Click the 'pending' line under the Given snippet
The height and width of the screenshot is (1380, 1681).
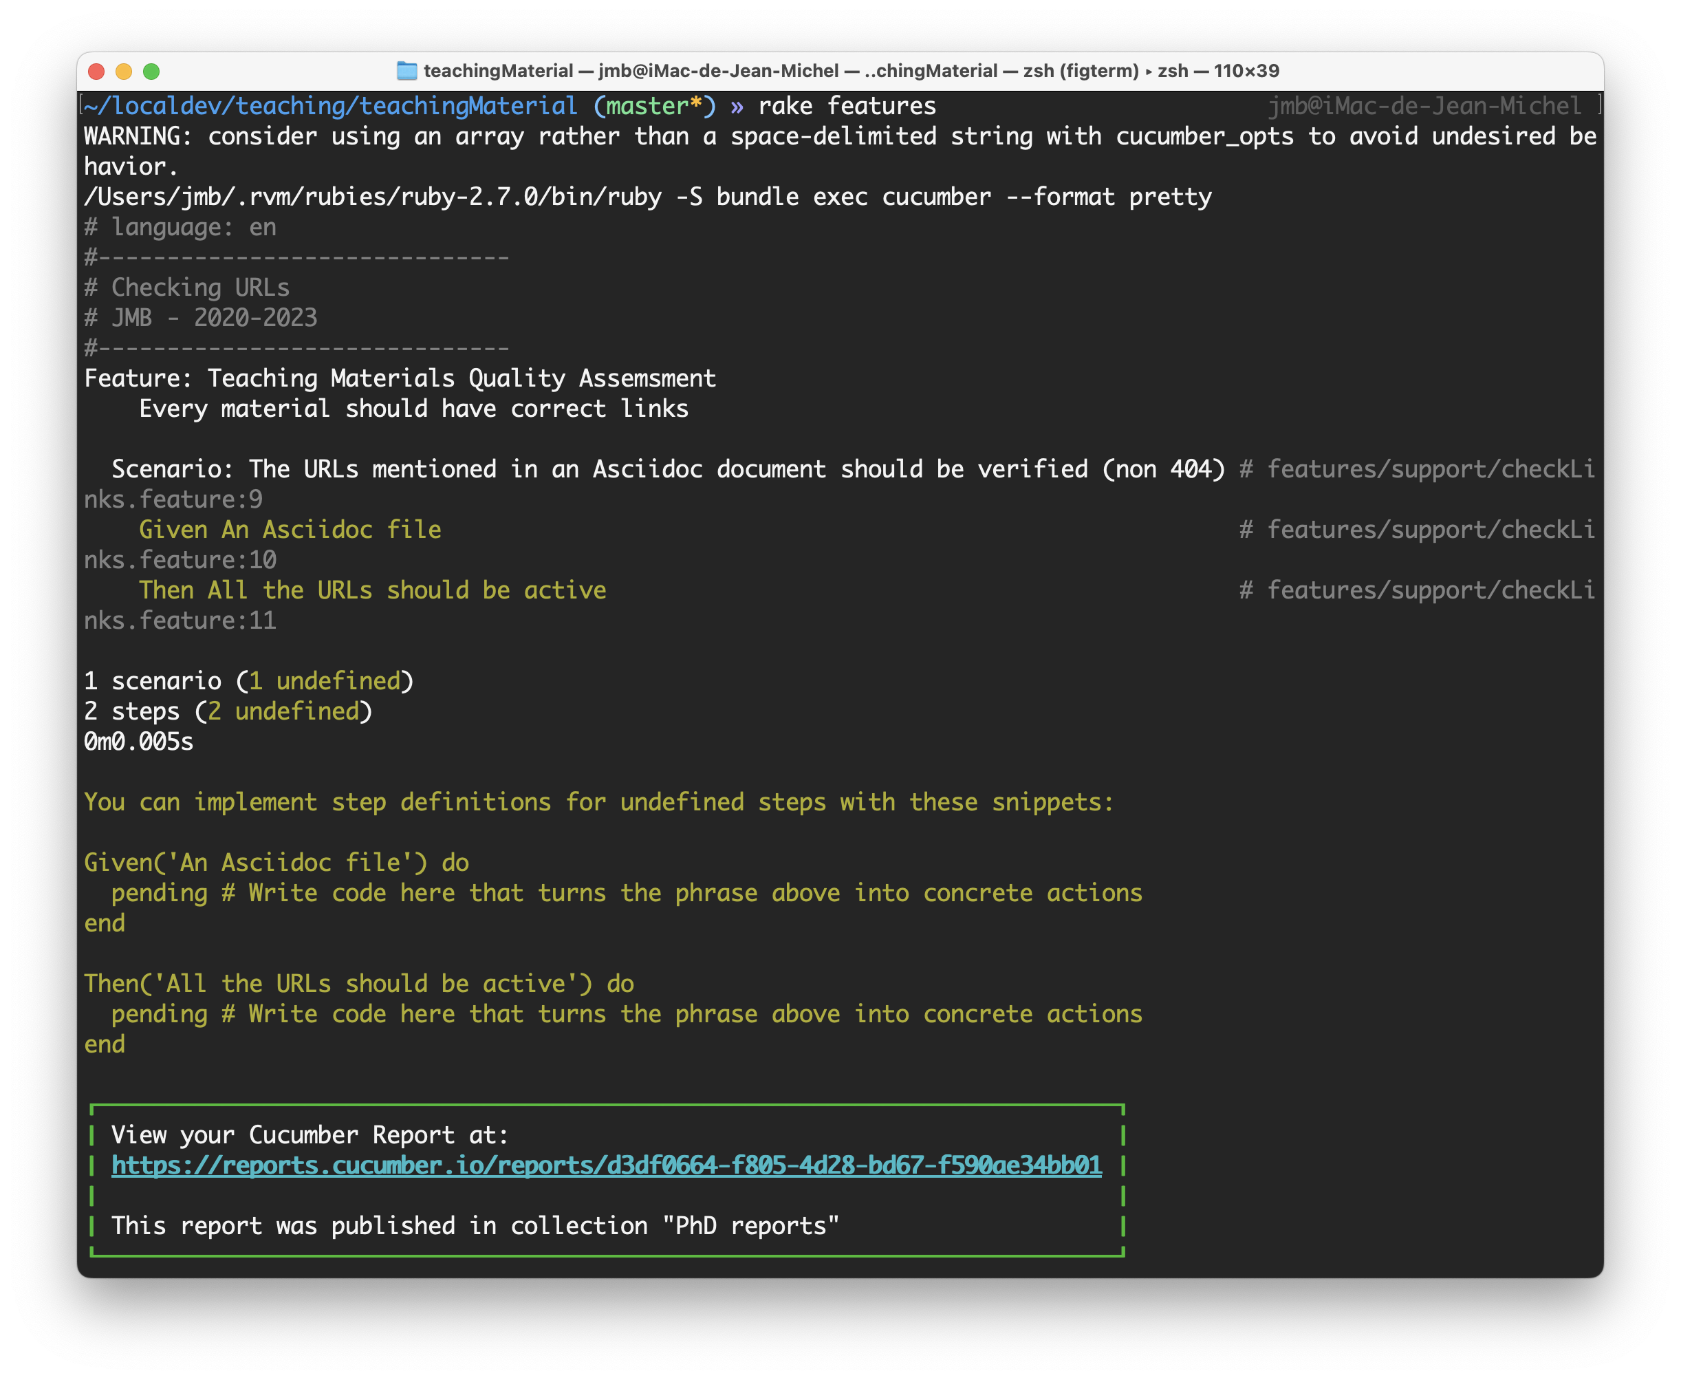[x=627, y=893]
